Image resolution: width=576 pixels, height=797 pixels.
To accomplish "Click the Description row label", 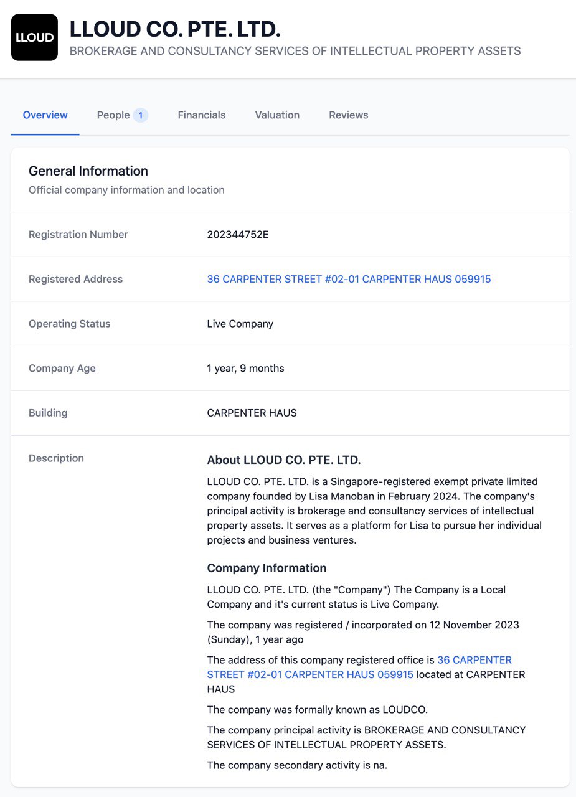I will 56,458.
